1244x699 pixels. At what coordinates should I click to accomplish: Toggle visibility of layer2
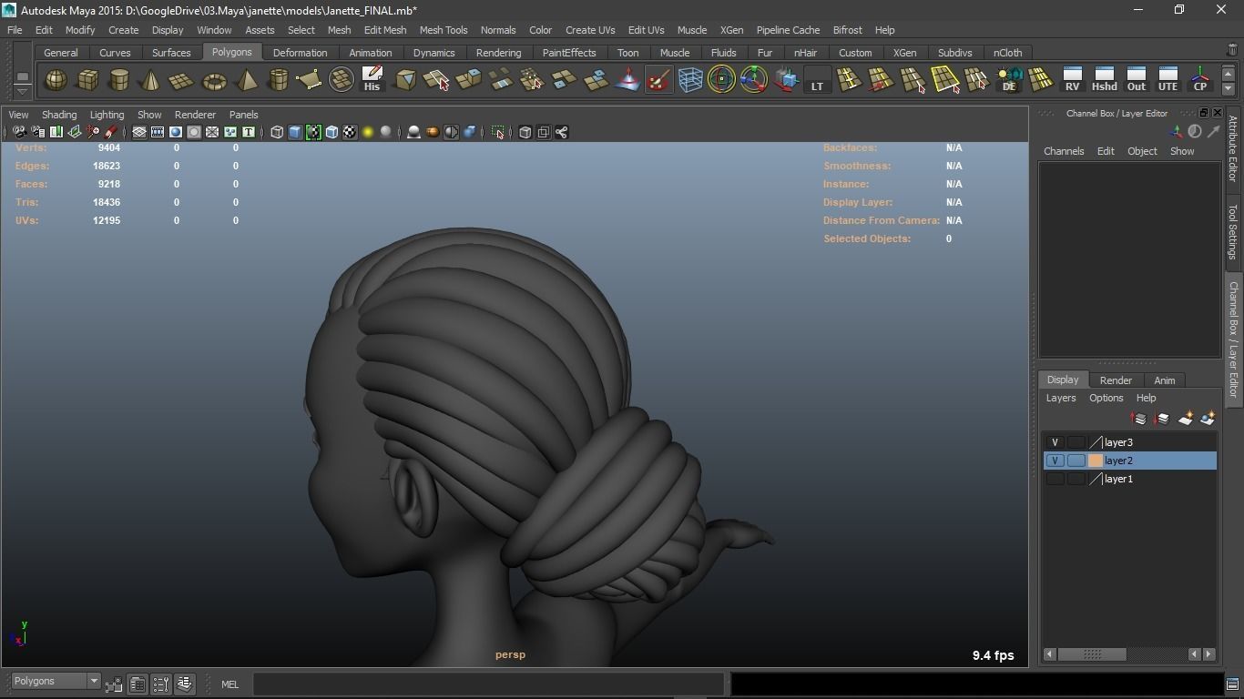point(1055,461)
